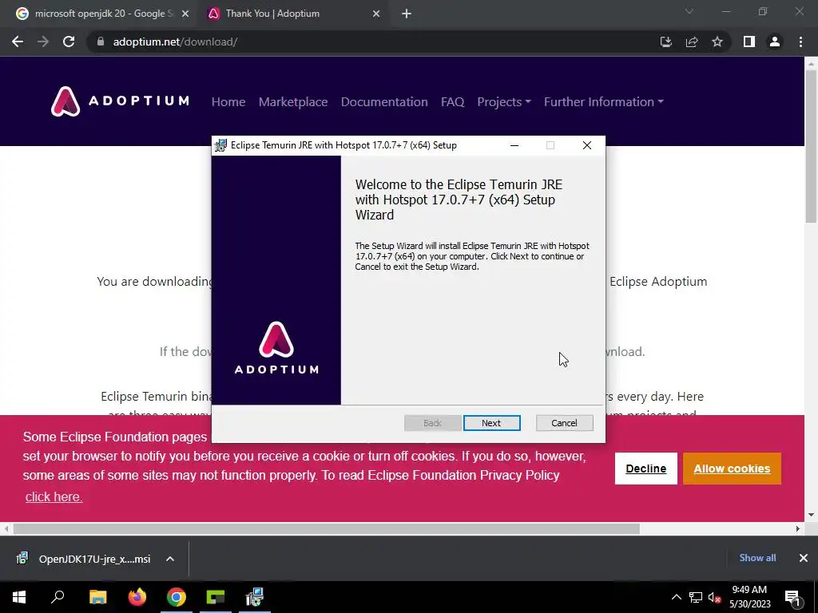Expand the Further Information dropdown
818x613 pixels.
coord(604,101)
